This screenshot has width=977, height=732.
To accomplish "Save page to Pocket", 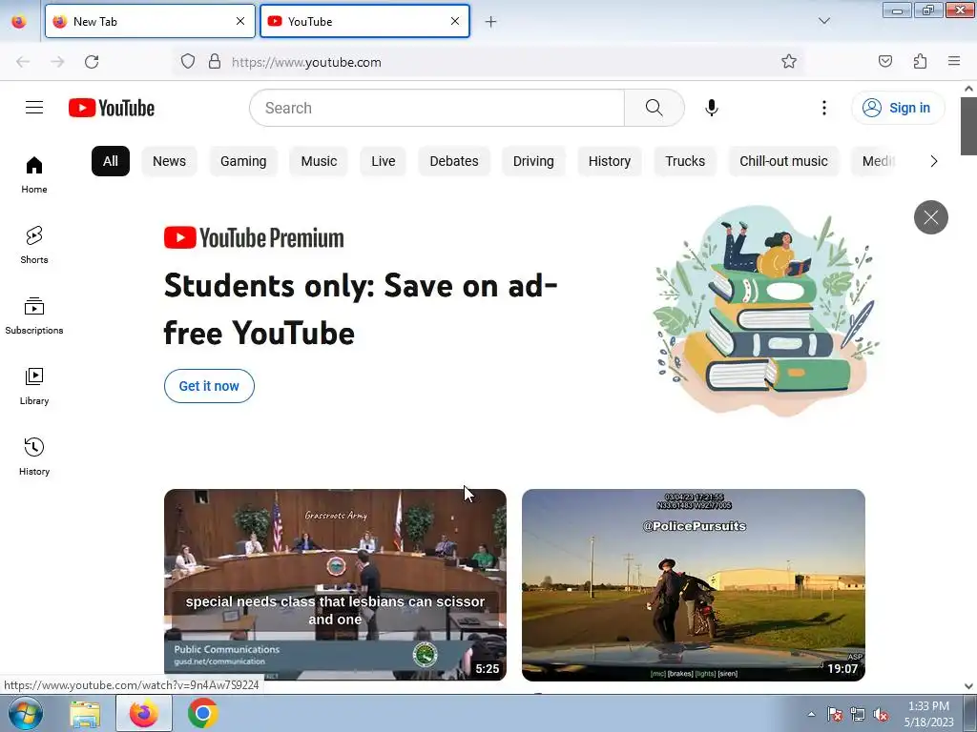I will 885,61.
